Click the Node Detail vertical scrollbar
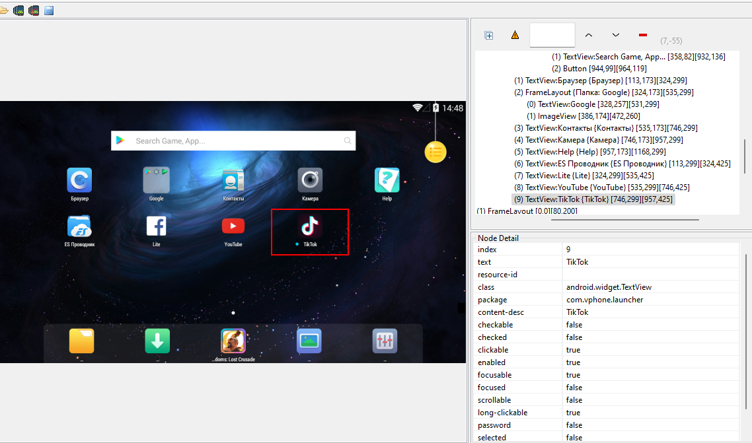752x443 pixels. coord(745,331)
